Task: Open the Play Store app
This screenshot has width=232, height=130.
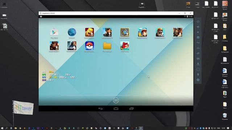Action: 54,32
